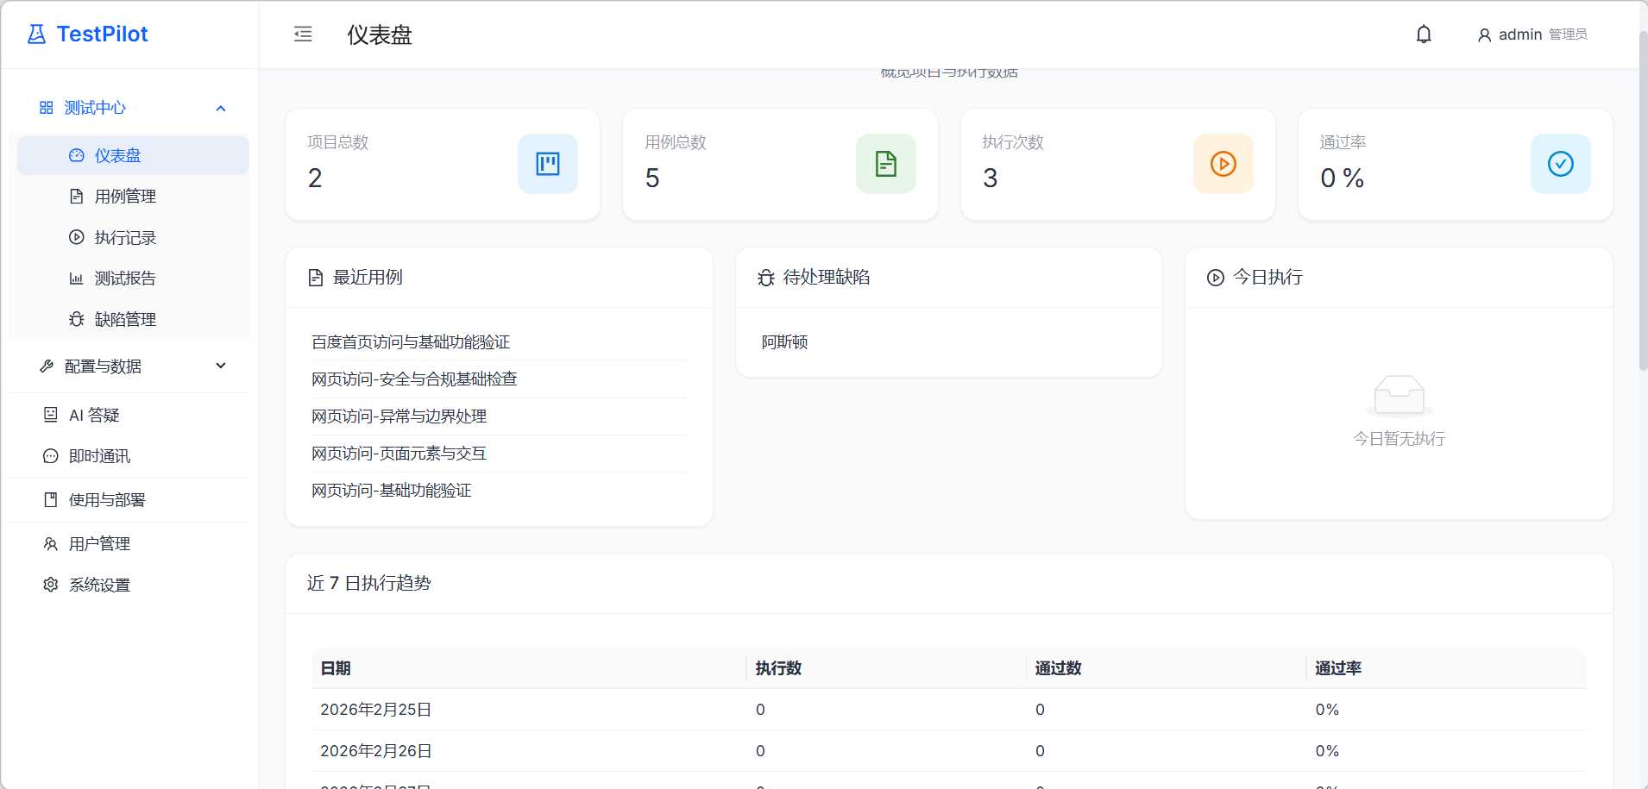Open pending defect 阿斯顿
This screenshot has width=1648, height=789.
[x=784, y=342]
